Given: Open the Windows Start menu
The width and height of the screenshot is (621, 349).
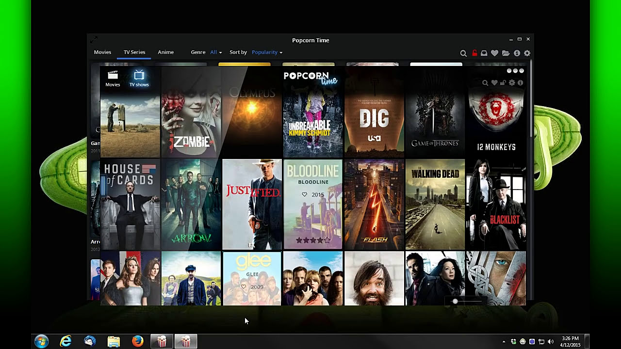Looking at the screenshot, I should tap(42, 341).
